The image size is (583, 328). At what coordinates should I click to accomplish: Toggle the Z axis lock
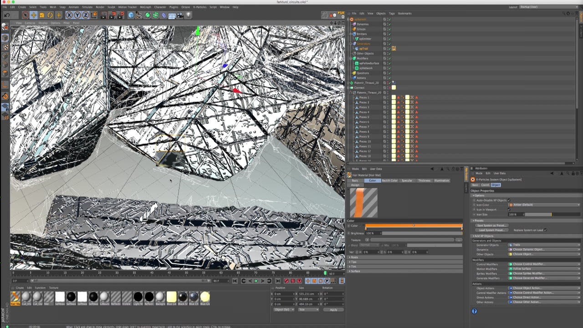tap(85, 15)
